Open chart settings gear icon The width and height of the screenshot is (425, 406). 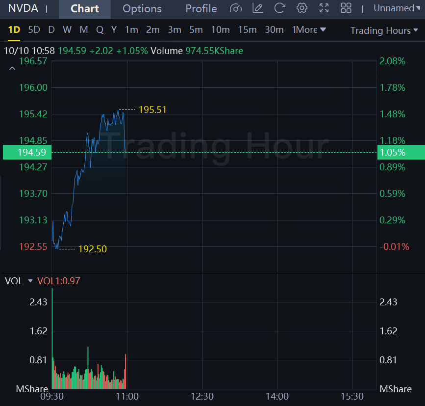301,8
